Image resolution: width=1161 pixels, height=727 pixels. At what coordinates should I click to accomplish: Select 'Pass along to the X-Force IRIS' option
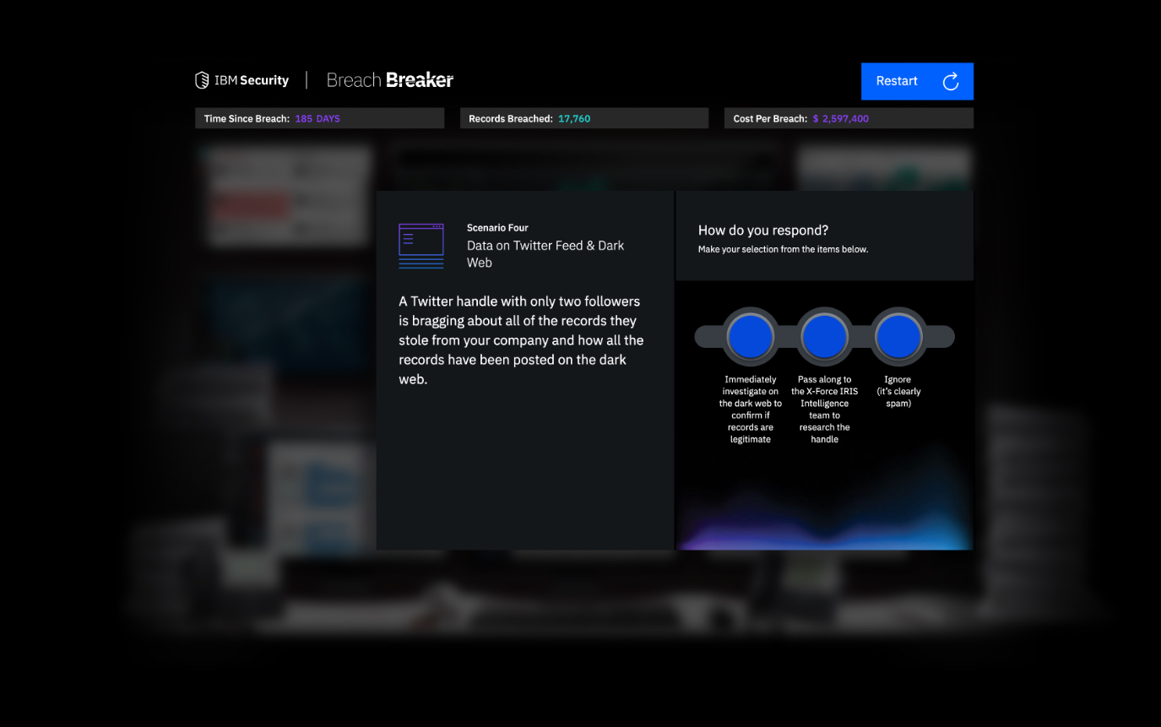point(824,336)
